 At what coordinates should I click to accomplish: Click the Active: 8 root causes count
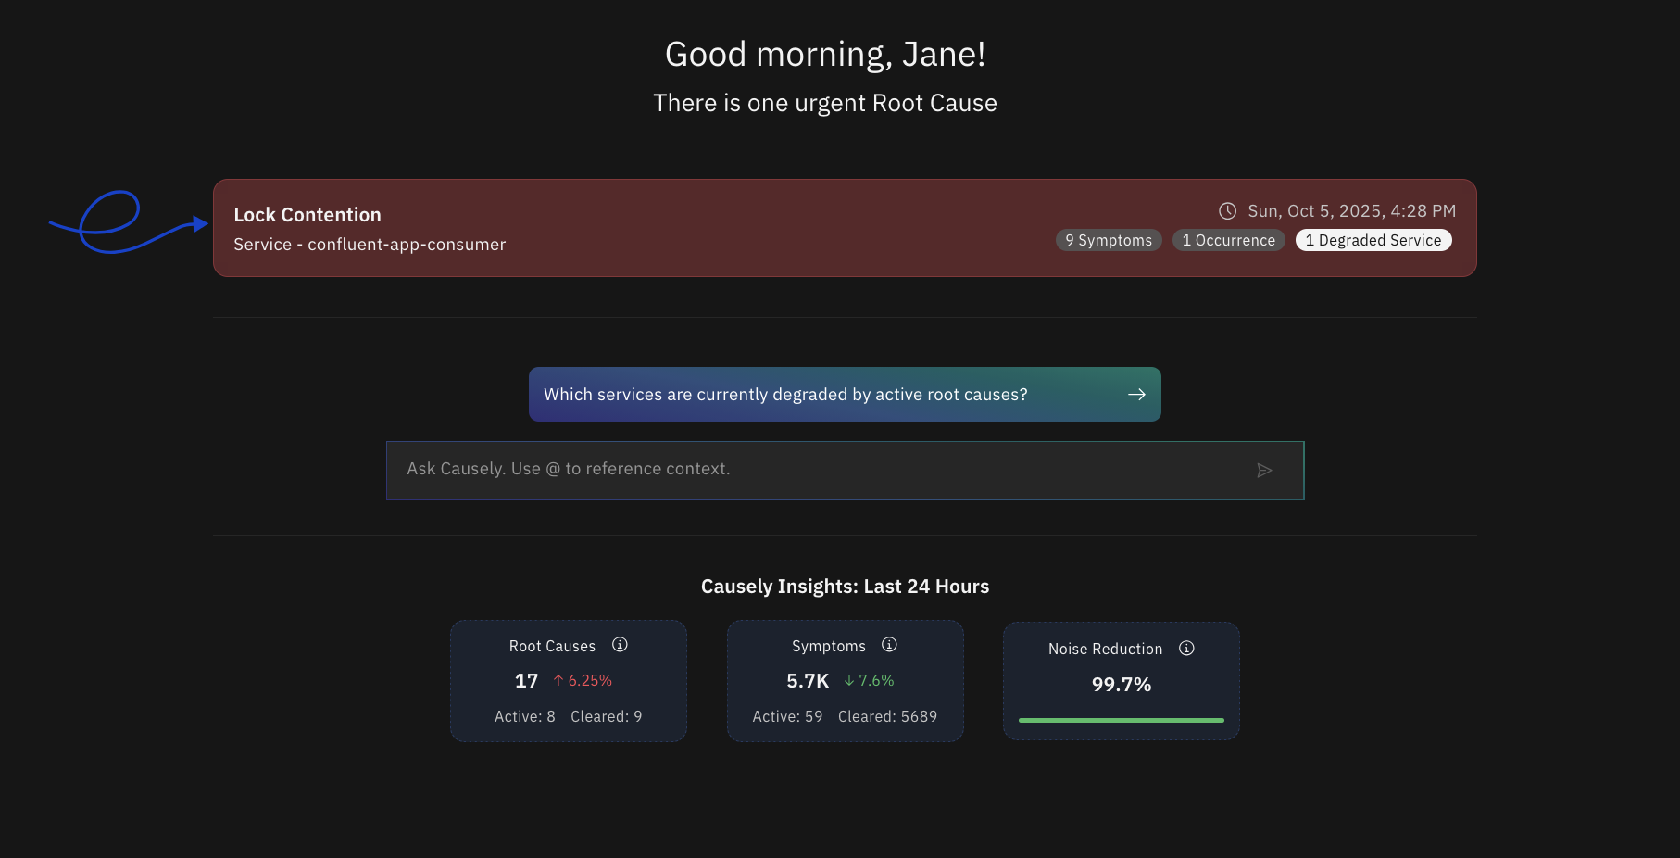coord(524,717)
